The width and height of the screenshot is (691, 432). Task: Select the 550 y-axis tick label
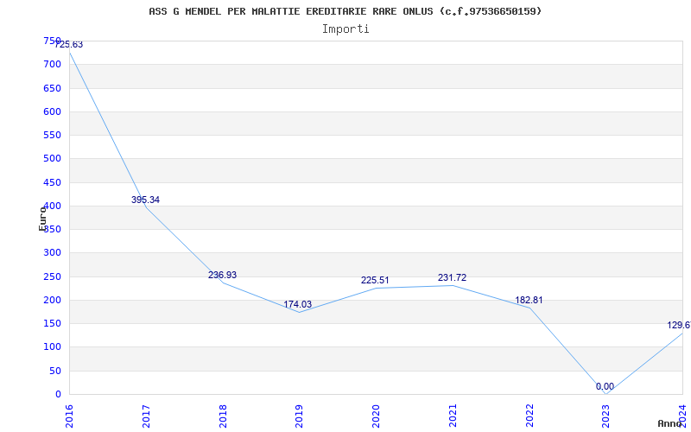pos(52,136)
